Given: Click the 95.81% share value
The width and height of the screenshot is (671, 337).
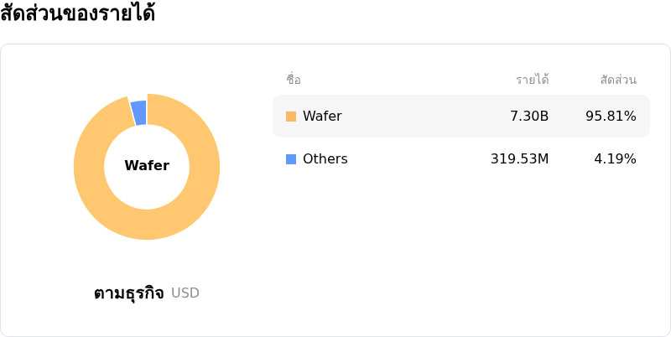Looking at the screenshot, I should point(611,117).
